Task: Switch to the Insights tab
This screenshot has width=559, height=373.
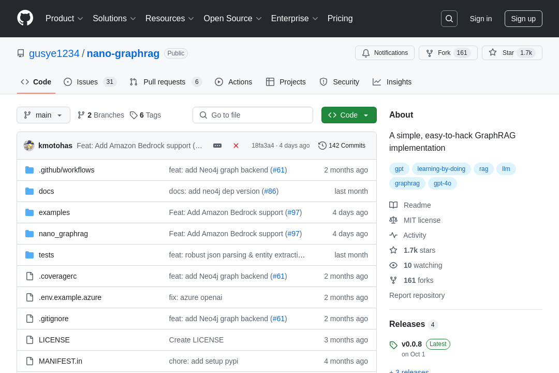Action: (392, 82)
